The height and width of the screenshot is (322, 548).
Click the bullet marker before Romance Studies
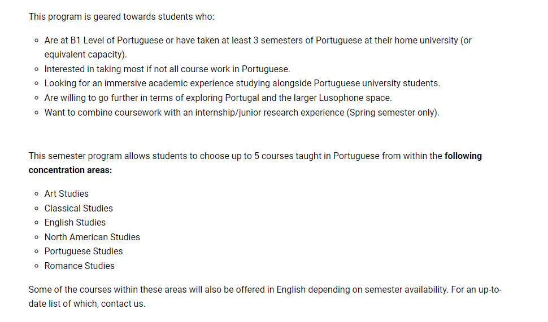coord(36,266)
